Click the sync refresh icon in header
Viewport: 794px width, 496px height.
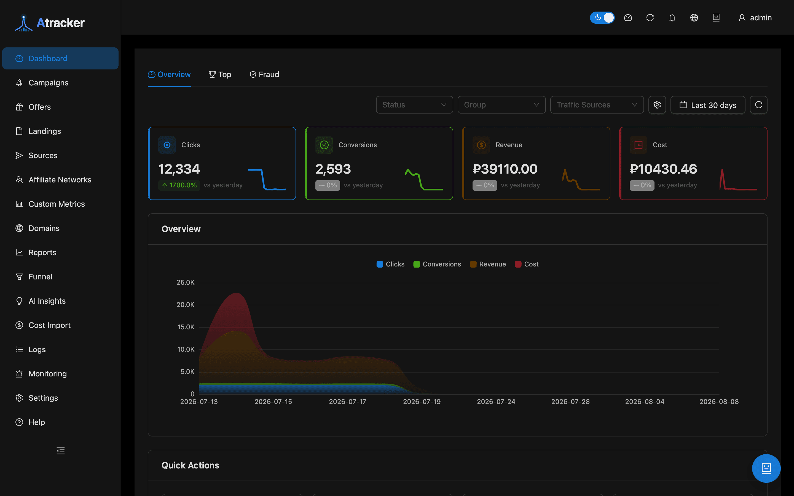click(650, 18)
